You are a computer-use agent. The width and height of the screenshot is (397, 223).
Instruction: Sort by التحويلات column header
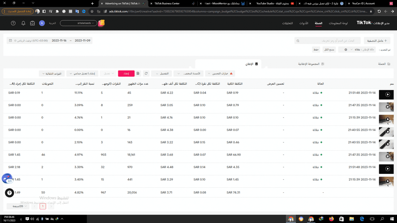point(48,84)
